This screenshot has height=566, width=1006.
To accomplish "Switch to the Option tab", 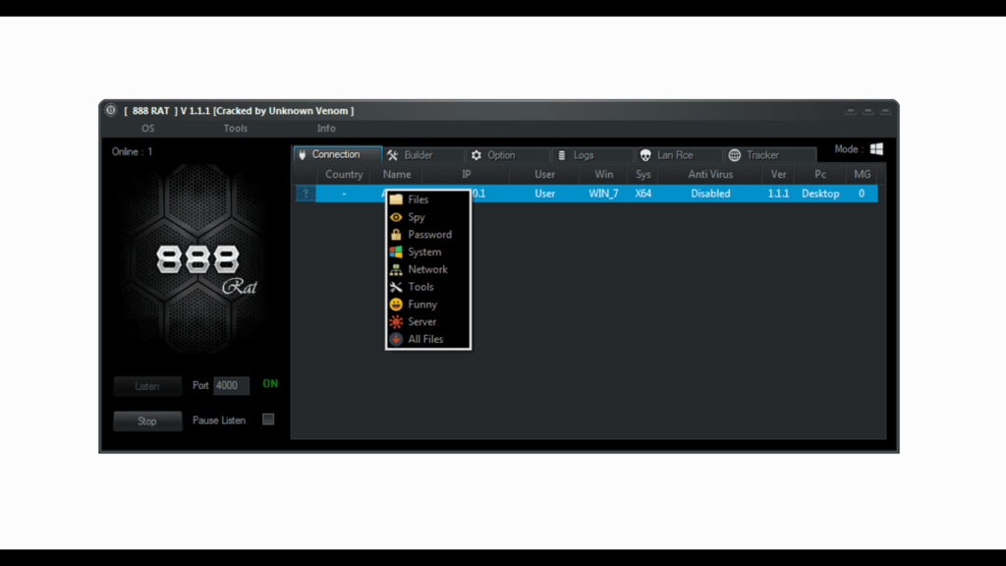I will (507, 155).
